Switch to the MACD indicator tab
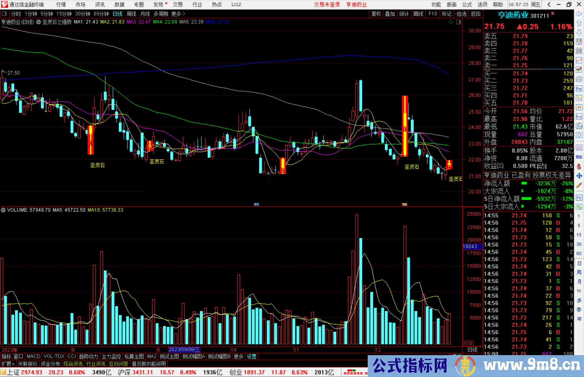This screenshot has width=584, height=377. [x=33, y=356]
